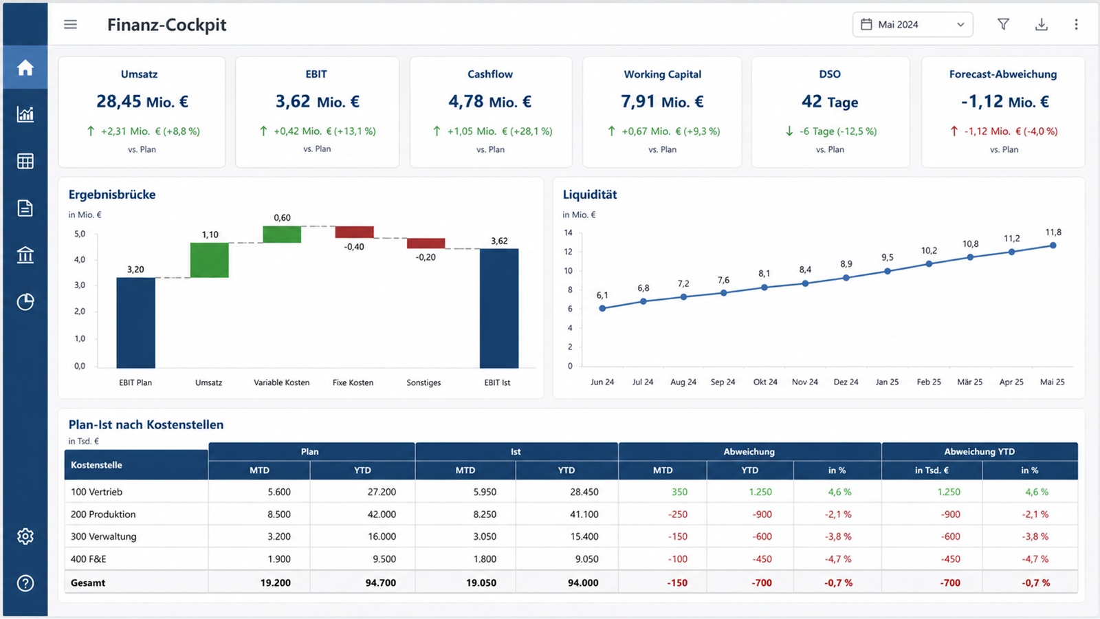The height and width of the screenshot is (619, 1100).
Task: Click the Mai 25 data point 11,8
Action: pos(1053,246)
